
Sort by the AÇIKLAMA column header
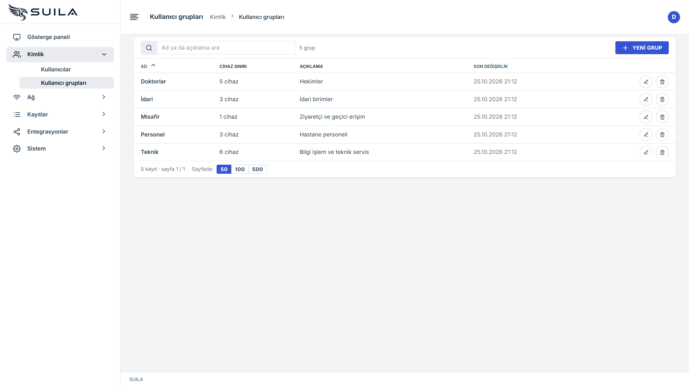click(311, 66)
